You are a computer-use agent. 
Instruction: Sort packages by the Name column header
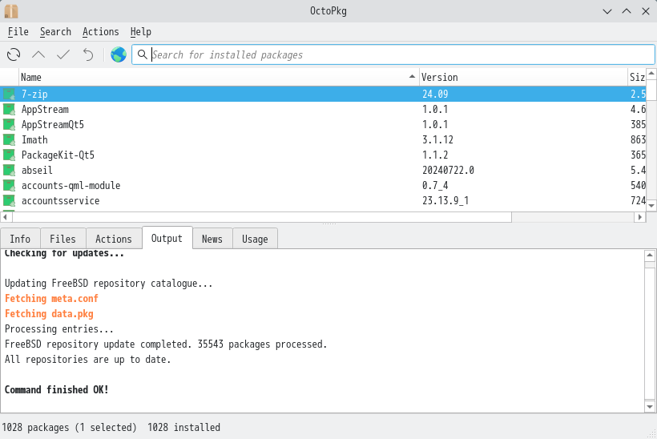[x=216, y=77]
